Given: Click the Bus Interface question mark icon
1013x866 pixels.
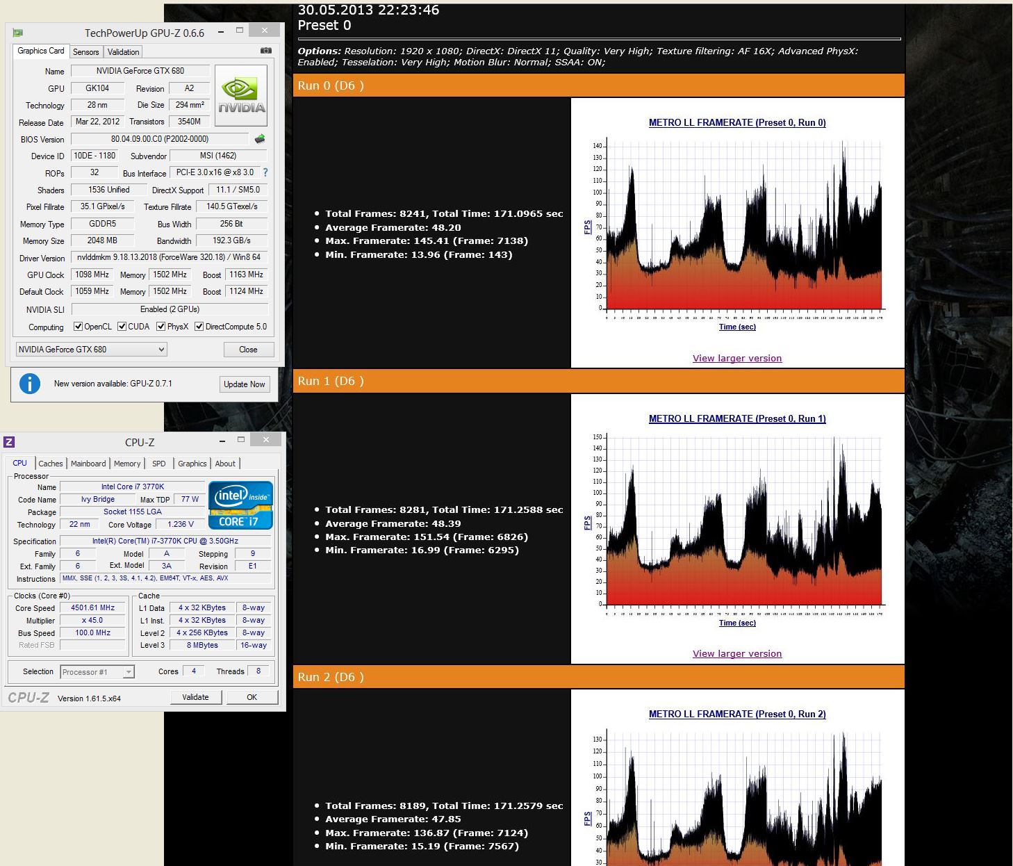Looking at the screenshot, I should tap(265, 172).
